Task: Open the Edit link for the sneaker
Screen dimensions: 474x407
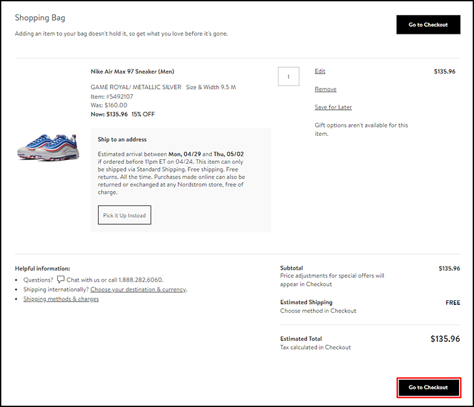Action: (x=320, y=71)
